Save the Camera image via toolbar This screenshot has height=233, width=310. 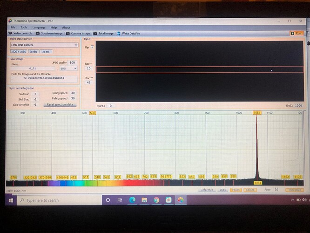click(78, 34)
